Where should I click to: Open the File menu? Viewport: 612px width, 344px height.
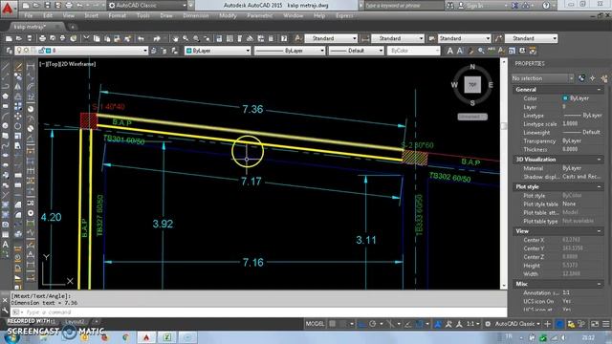coord(29,15)
